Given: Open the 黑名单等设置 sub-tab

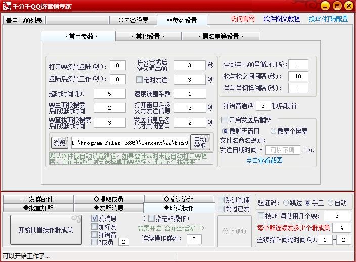Looking at the screenshot, I should 220,36.
